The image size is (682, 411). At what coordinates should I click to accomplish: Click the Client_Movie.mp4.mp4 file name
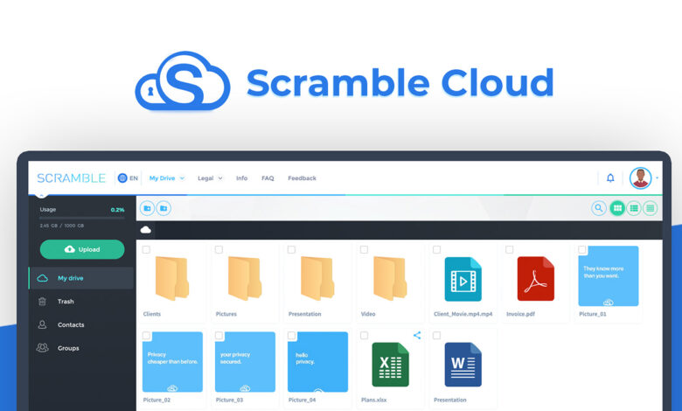463,314
